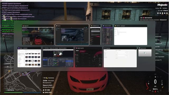169x95 pixels.
Task: Open the 'Инженеры' window thumbnail in switcher
Action: [x=107, y=35]
